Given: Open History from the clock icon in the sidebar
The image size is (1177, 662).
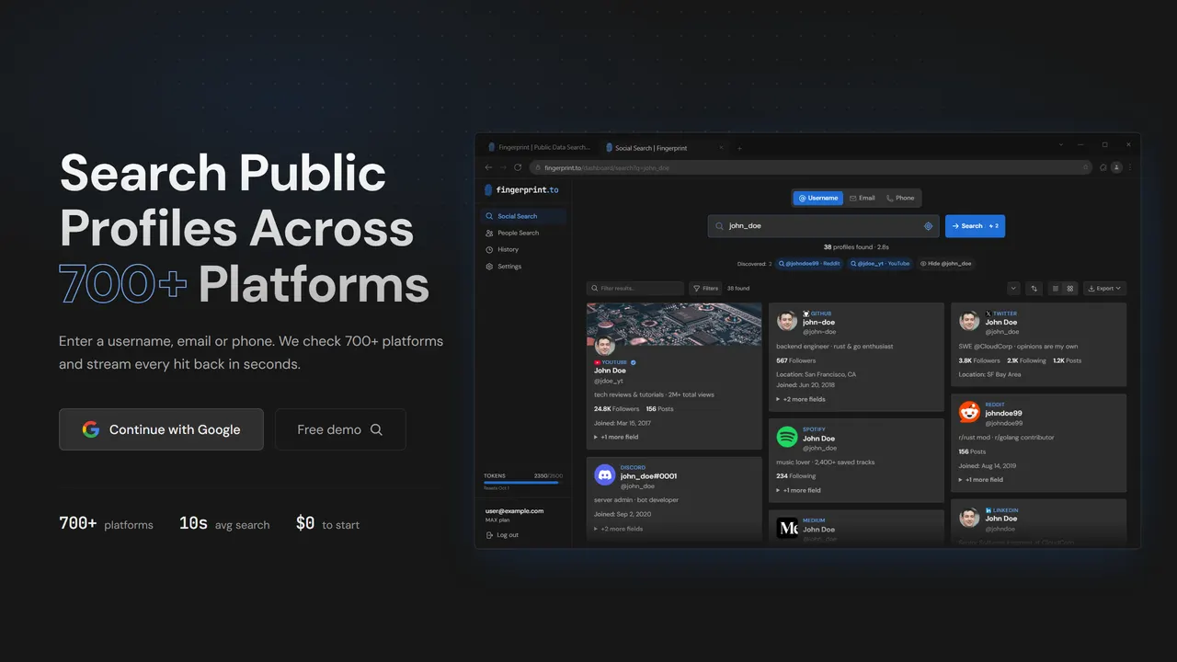Looking at the screenshot, I should click(489, 249).
